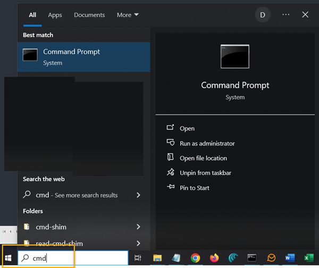Click the Windows Start button
The height and width of the screenshot is (268, 319).
point(9,258)
